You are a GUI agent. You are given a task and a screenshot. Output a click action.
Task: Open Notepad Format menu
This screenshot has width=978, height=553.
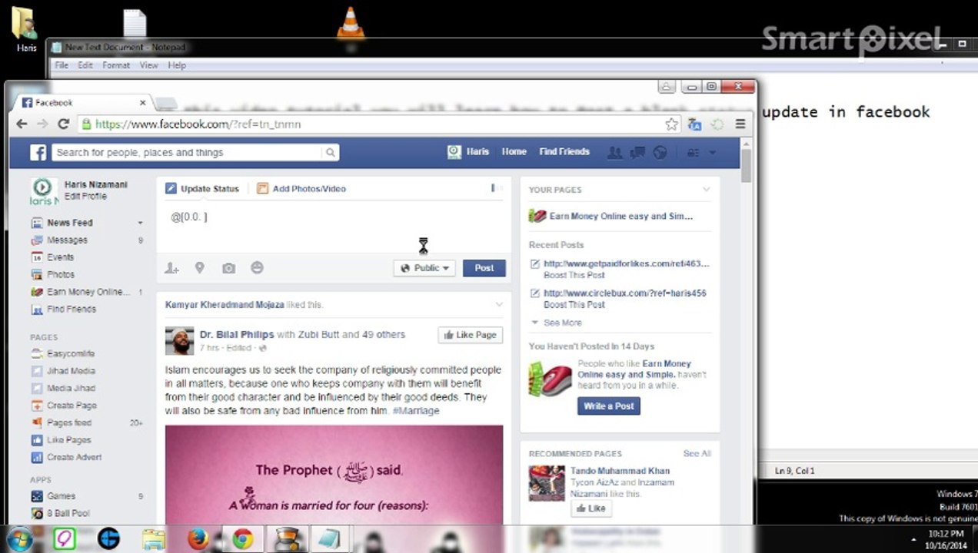point(116,65)
